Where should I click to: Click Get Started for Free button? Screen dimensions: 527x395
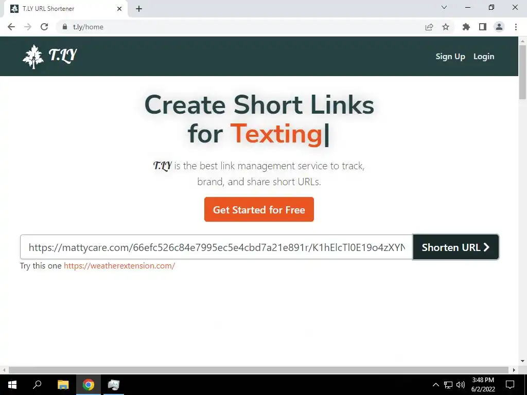[x=259, y=209]
